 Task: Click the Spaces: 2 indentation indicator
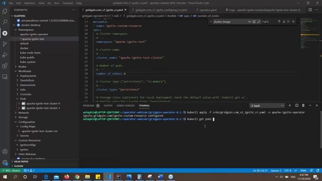click(276, 170)
